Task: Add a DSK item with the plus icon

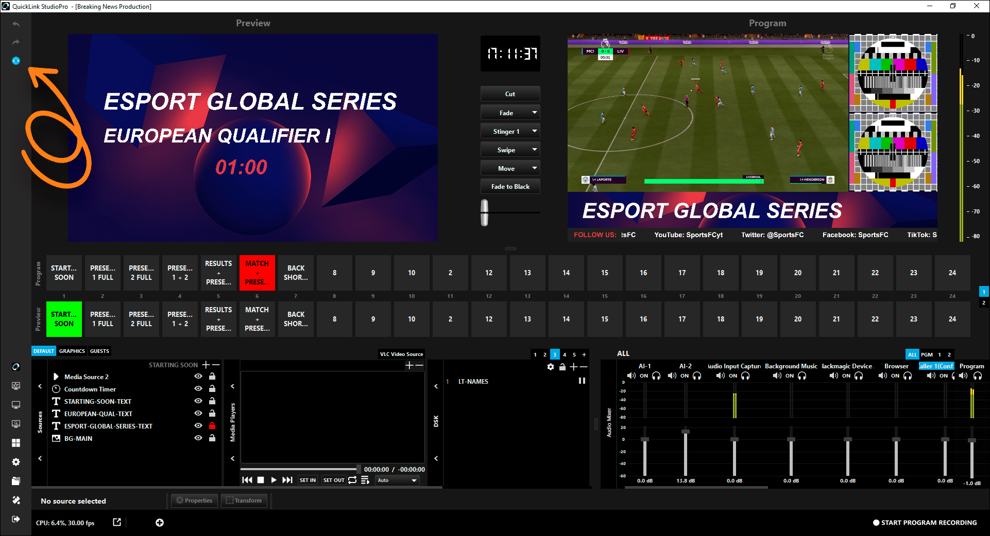Action: click(x=573, y=367)
